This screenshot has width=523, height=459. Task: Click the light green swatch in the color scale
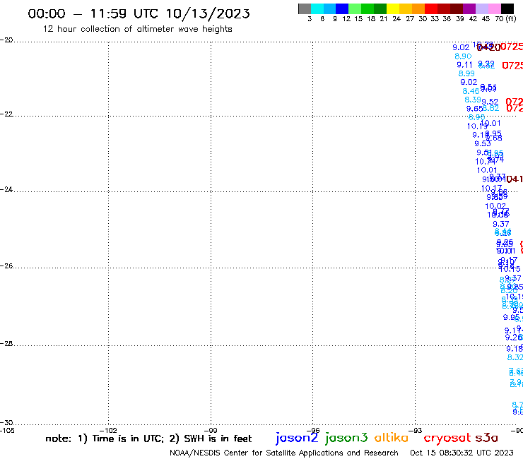pos(355,8)
